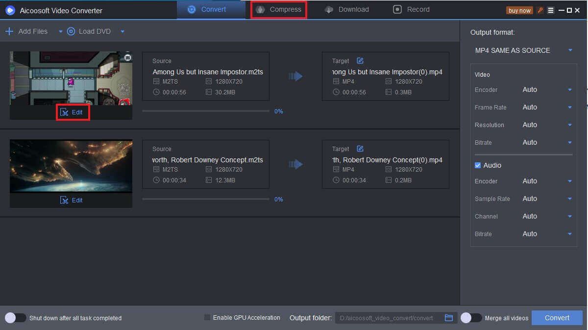Enable GPU Acceleration checkbox
The image size is (588, 330).
(x=207, y=318)
